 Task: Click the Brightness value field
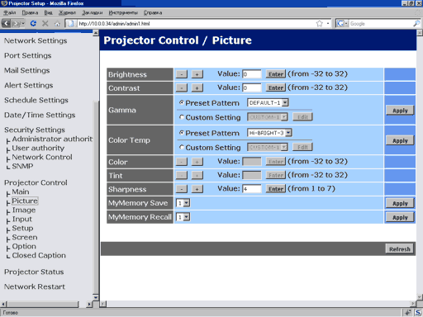pos(252,74)
